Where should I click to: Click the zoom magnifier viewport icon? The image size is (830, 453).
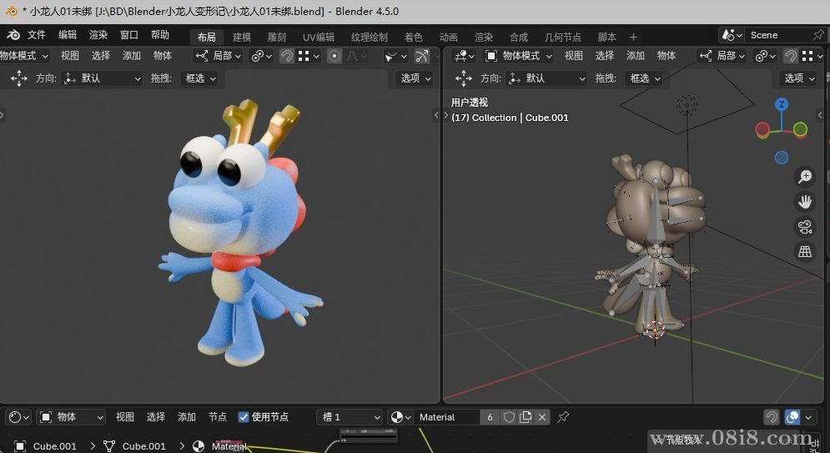[805, 176]
